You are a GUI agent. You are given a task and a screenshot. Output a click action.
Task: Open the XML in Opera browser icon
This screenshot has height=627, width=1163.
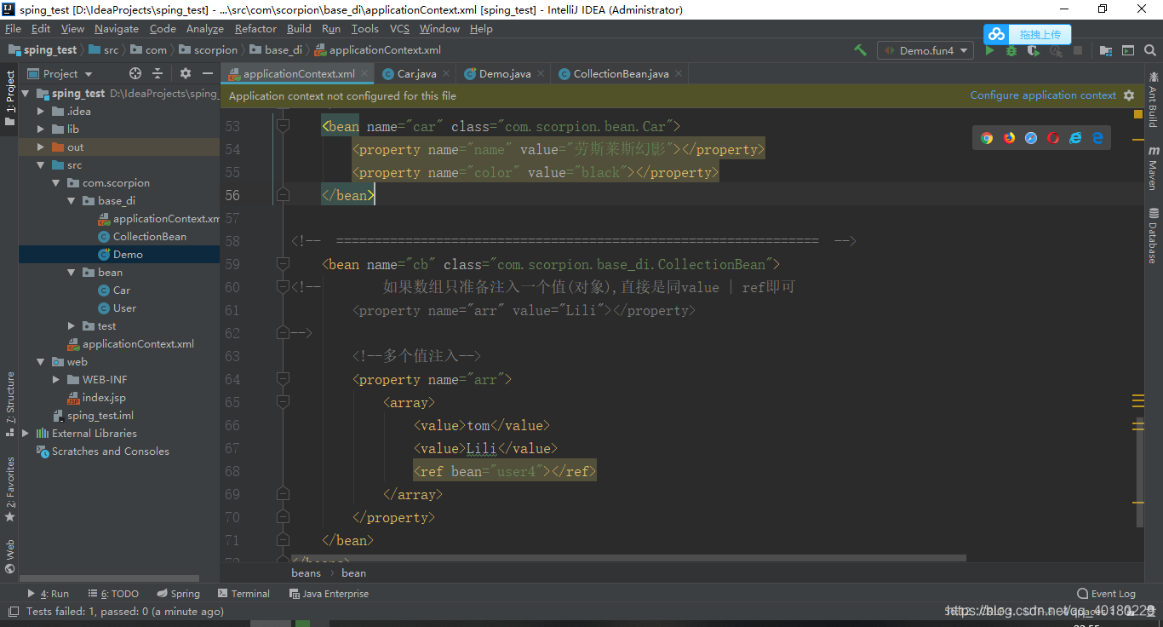1053,138
